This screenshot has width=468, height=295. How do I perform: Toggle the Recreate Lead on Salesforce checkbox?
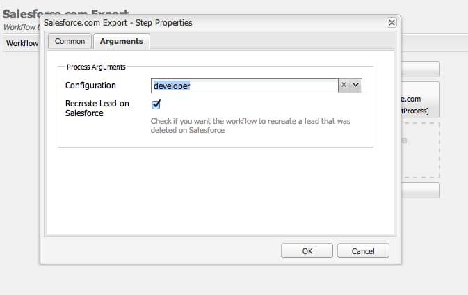pyautogui.click(x=156, y=104)
